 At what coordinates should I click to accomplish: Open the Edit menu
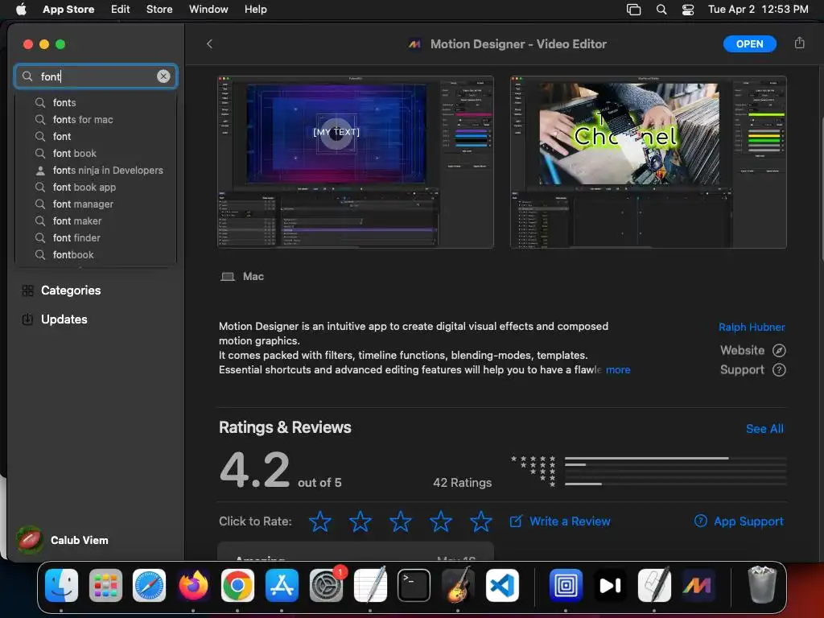click(121, 10)
